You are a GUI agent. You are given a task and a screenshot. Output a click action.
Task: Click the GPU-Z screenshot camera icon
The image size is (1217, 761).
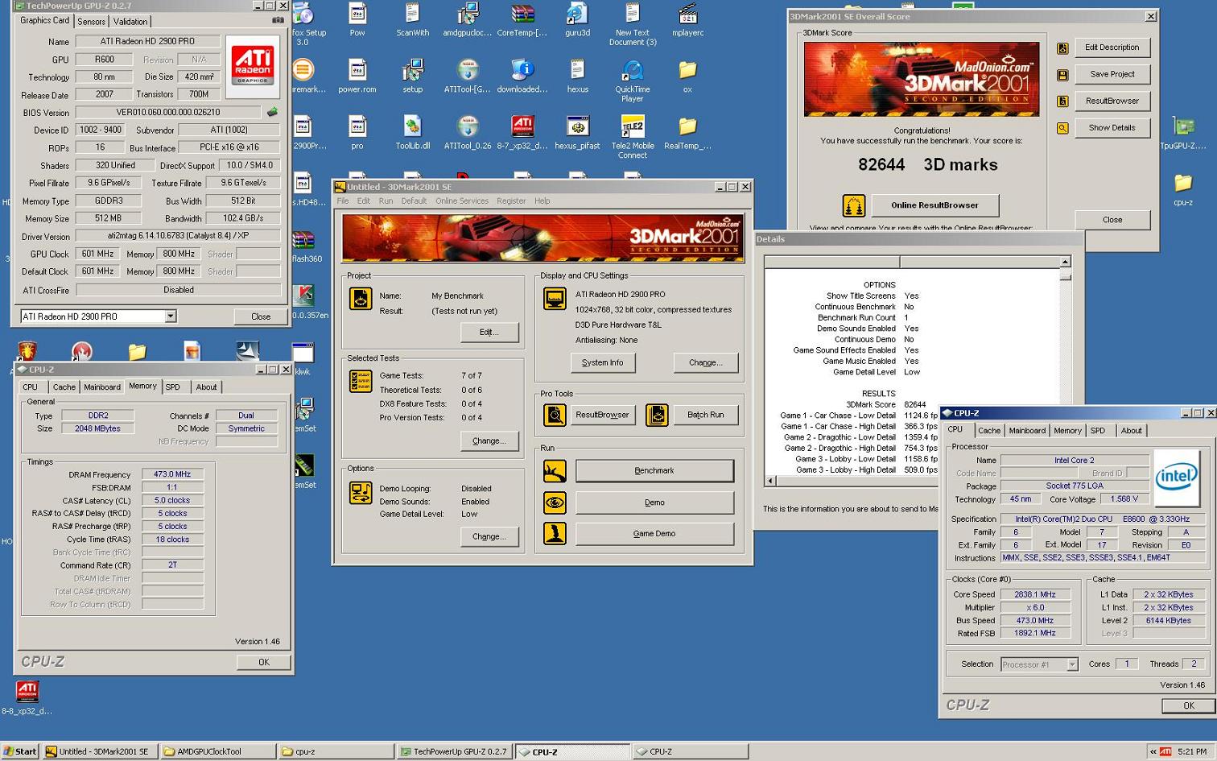[278, 21]
